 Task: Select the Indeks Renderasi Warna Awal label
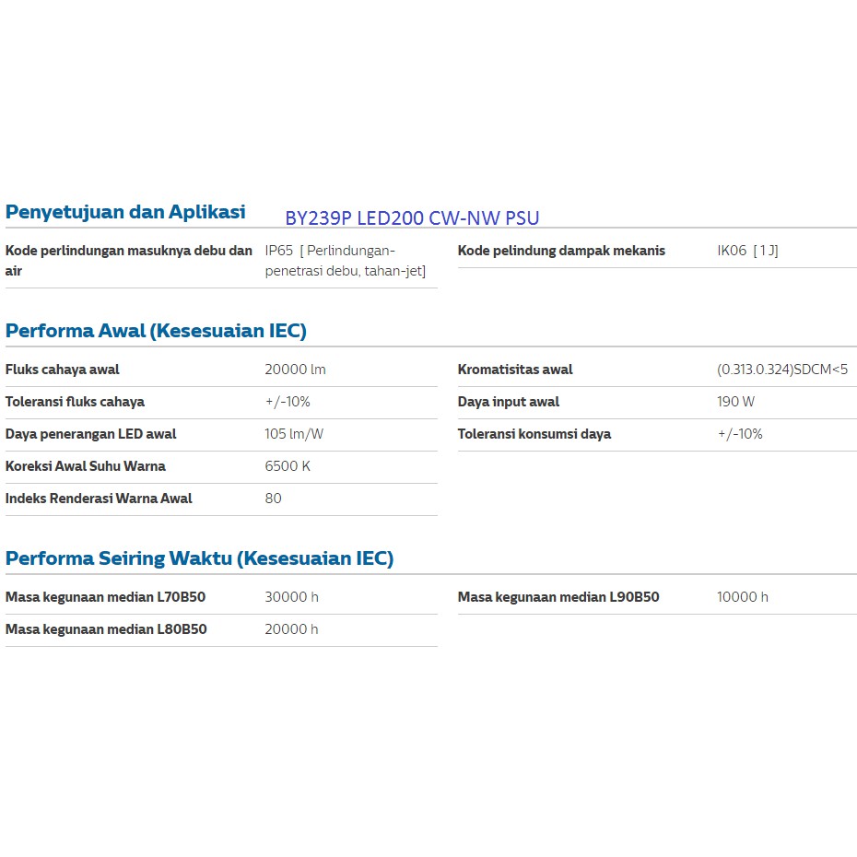tap(99, 499)
